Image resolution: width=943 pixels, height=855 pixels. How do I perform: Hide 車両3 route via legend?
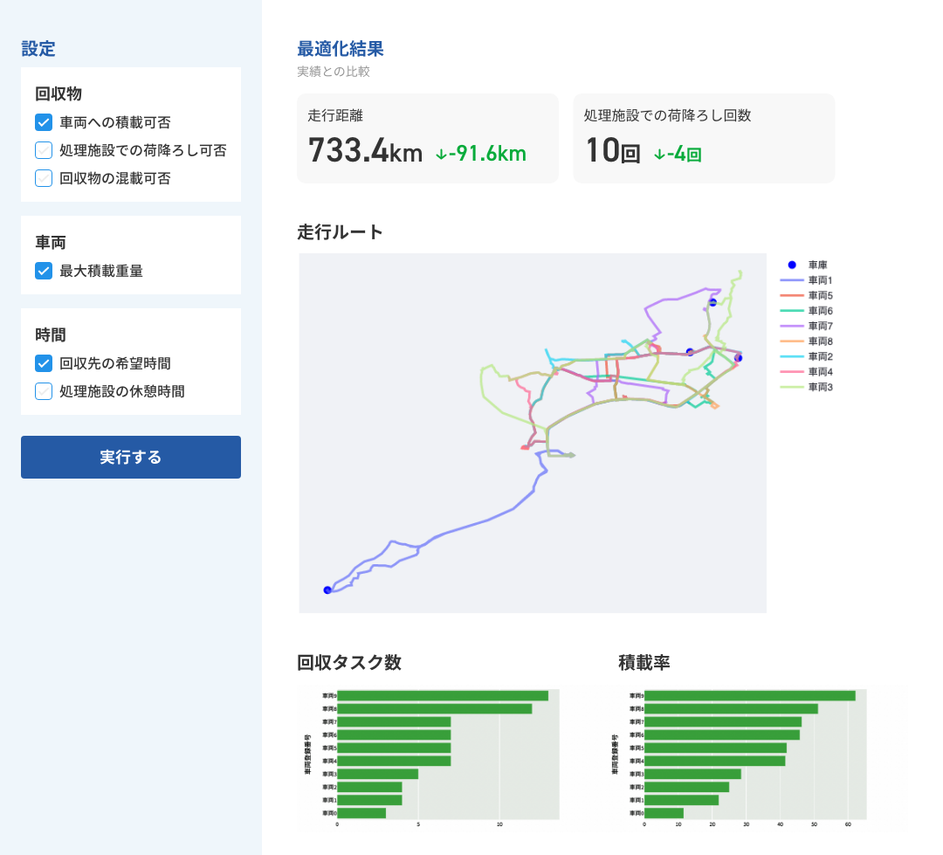coord(806,387)
